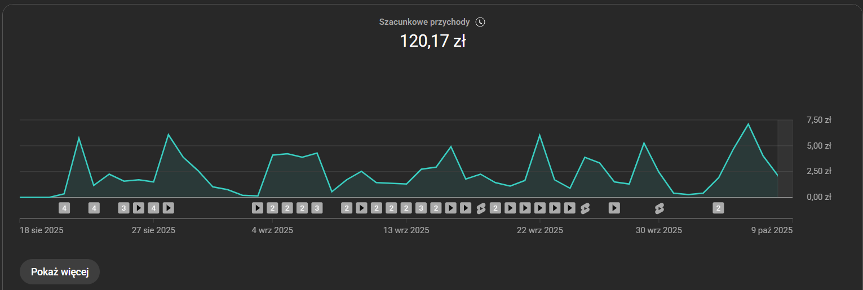Screen dimensions: 863x290
Task: Click the chart peak at 22 wrz 2025
Action: (540, 135)
